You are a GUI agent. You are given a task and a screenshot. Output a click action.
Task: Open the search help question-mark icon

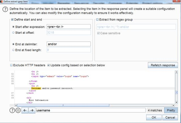click(12, 110)
